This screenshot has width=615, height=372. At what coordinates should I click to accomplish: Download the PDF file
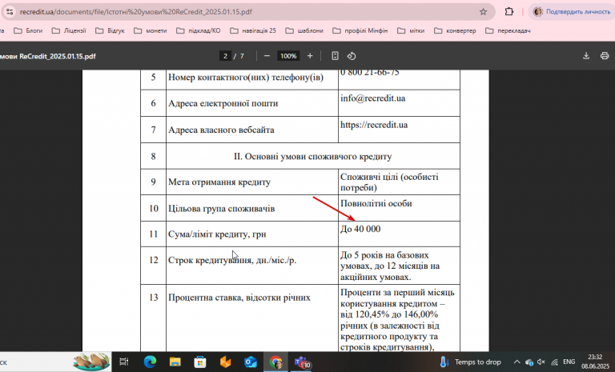coord(586,56)
